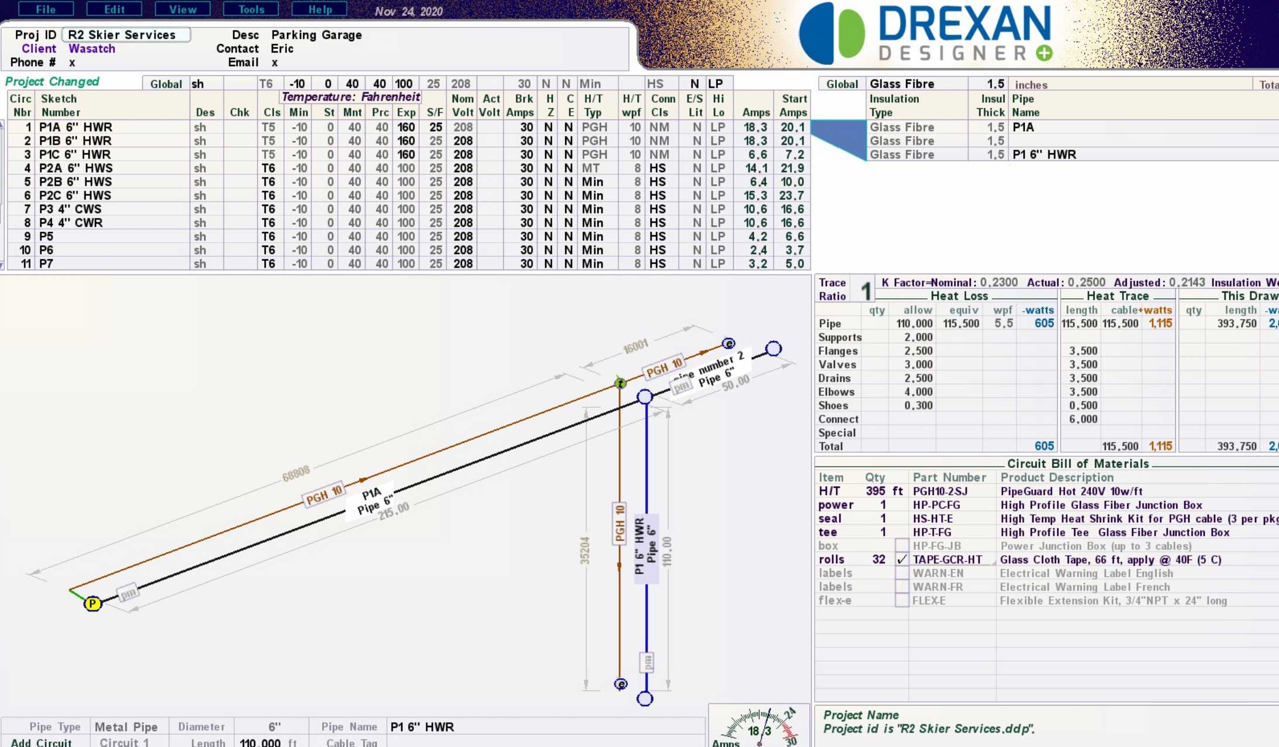Screen dimensions: 1279x747
Task: Open the File menu
Action: click(x=46, y=9)
